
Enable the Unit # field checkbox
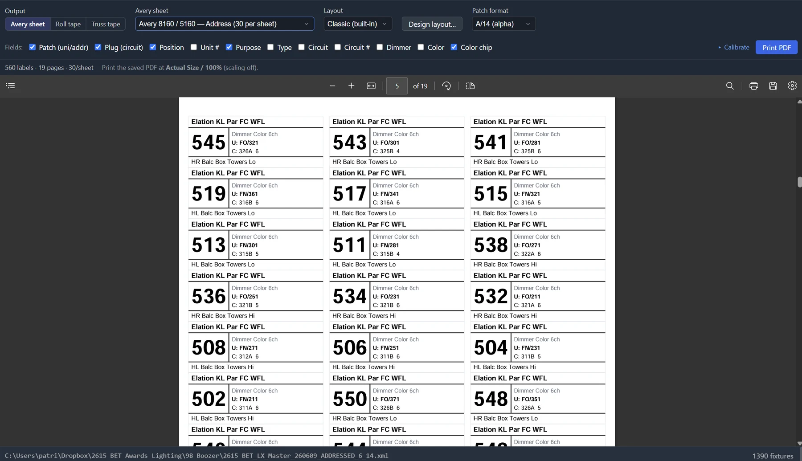[194, 47]
